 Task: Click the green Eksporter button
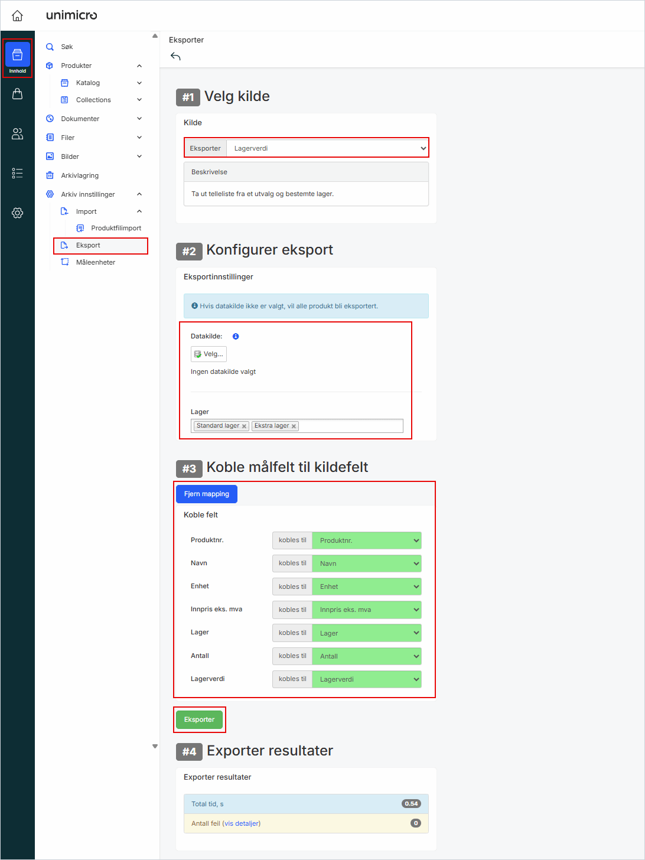199,719
